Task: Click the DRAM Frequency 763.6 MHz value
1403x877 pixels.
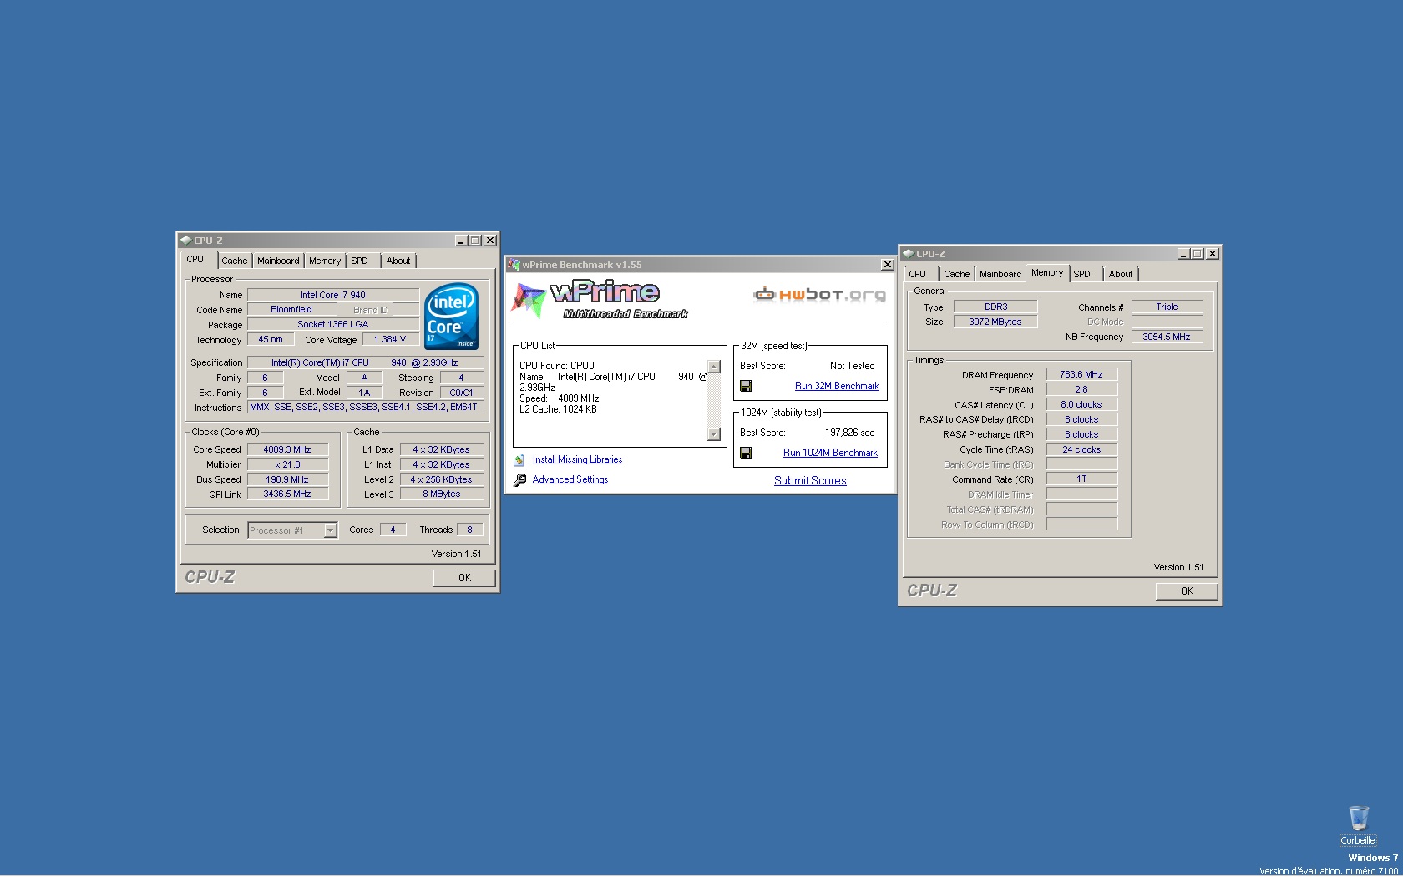Action: pos(1081,375)
